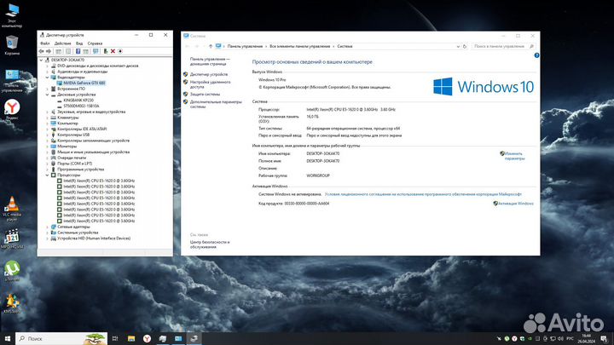Viewport: 614px width, 345px height.
Task: Click the refresh icon beside System address bar
Action: 465,46
